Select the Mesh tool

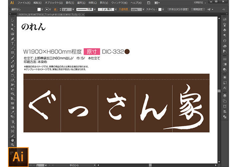pos(12,103)
